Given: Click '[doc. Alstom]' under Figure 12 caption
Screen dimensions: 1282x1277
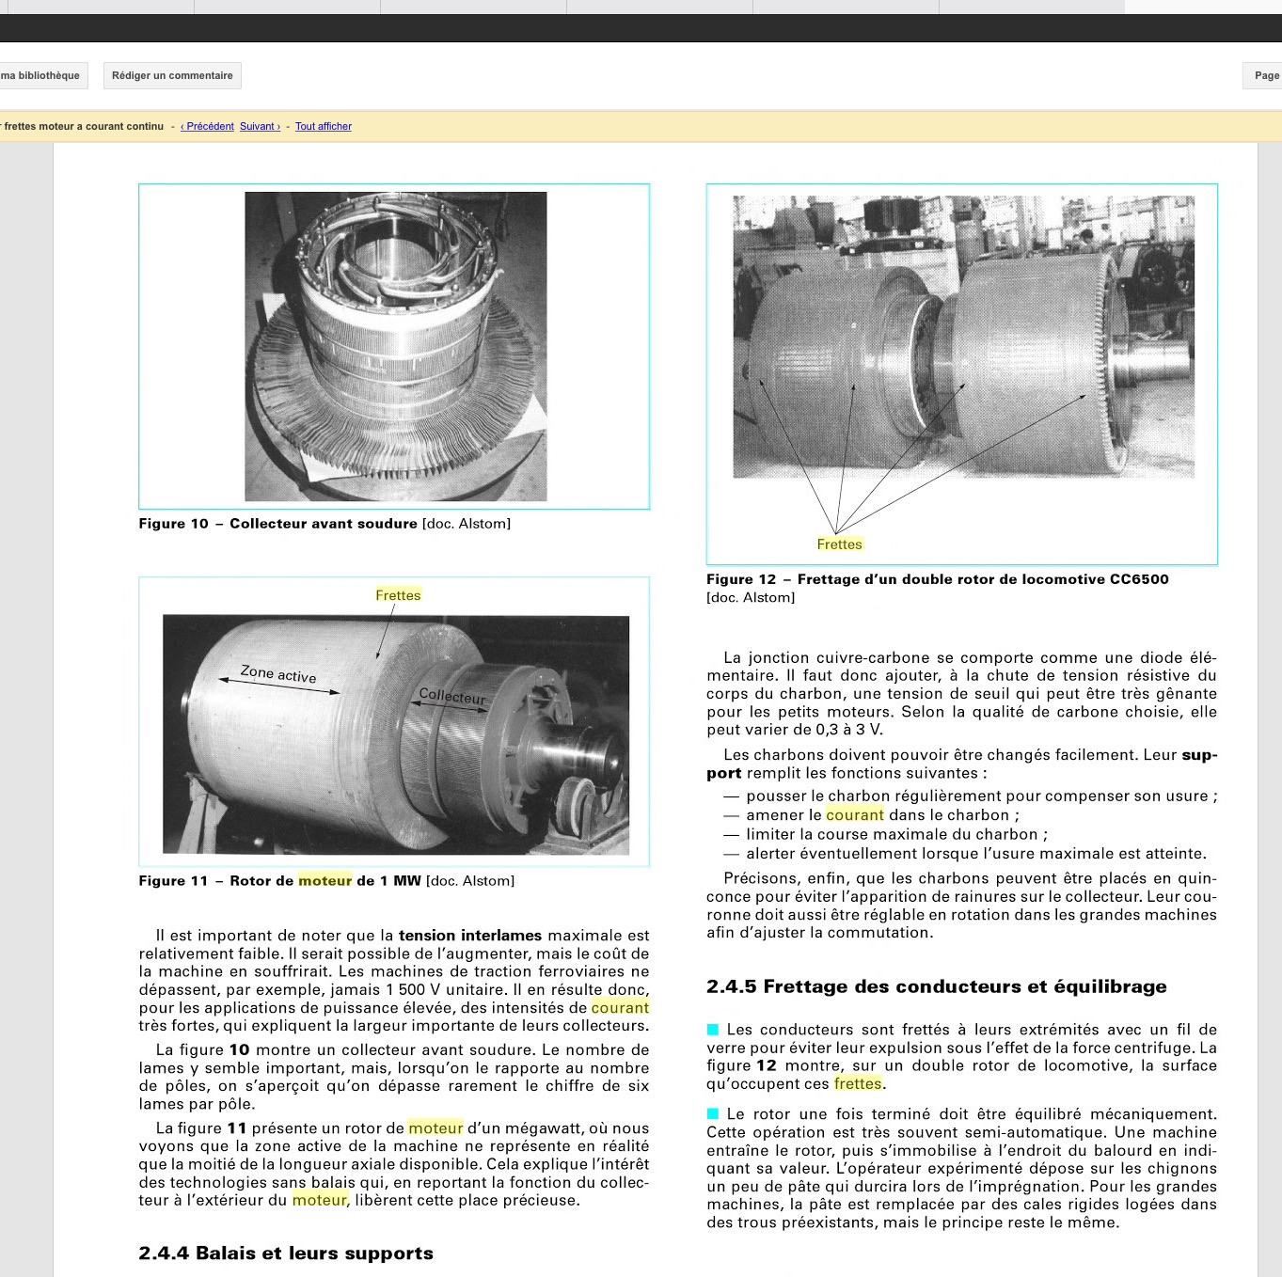Looking at the screenshot, I should (751, 598).
